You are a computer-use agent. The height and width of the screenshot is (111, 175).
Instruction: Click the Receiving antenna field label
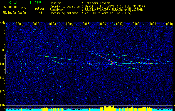(64, 13)
